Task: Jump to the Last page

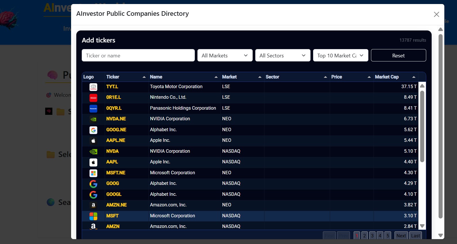Action: coord(416,236)
